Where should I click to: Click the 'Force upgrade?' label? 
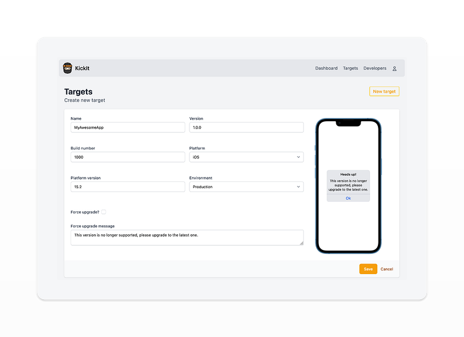tap(85, 212)
